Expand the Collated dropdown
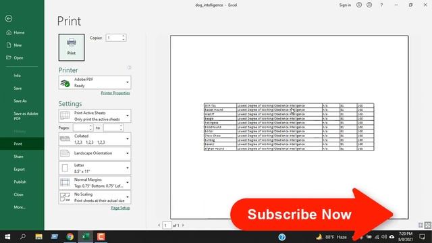Viewport: 432px width, 243px height. pos(94,139)
